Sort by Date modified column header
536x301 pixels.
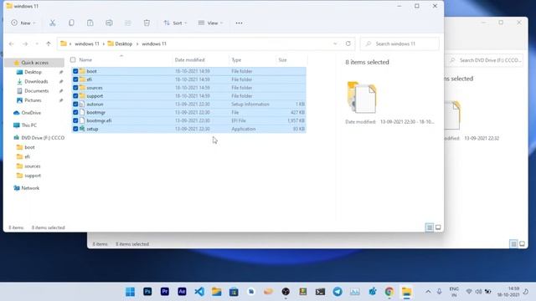(190, 59)
